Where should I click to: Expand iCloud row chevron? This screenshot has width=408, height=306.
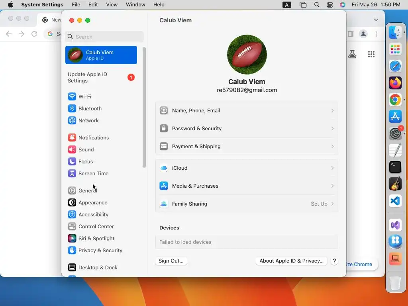point(332,168)
